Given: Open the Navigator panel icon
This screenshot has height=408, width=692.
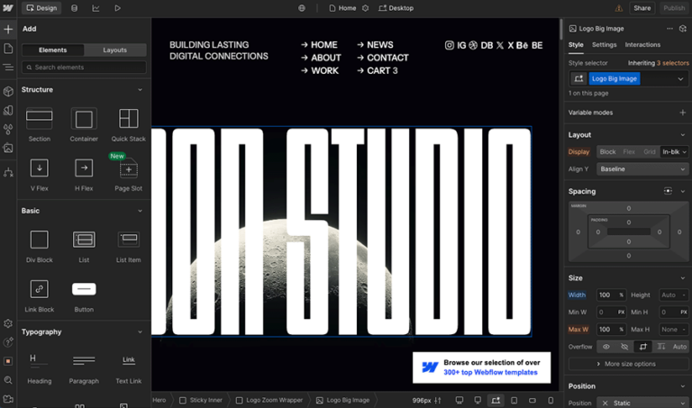Looking at the screenshot, I should click(8, 67).
